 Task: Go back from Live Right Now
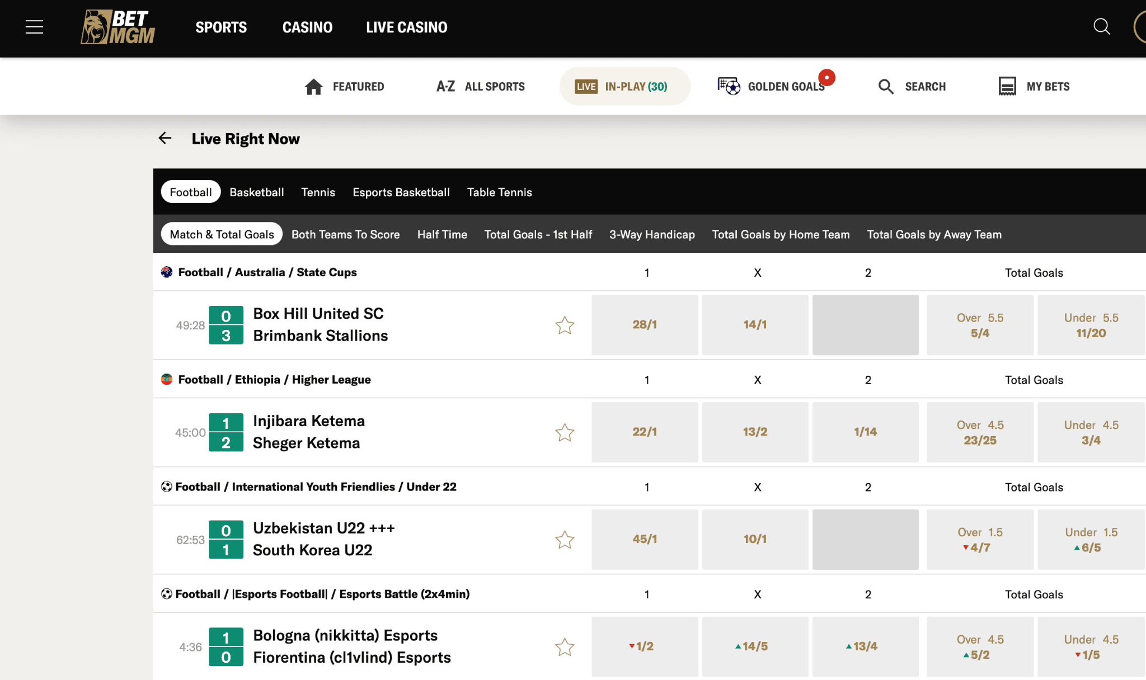click(x=165, y=138)
